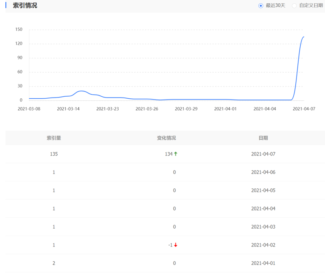This screenshot has width=325, height=275.
Task: Click the index count 135 in the table
Action: click(x=54, y=154)
